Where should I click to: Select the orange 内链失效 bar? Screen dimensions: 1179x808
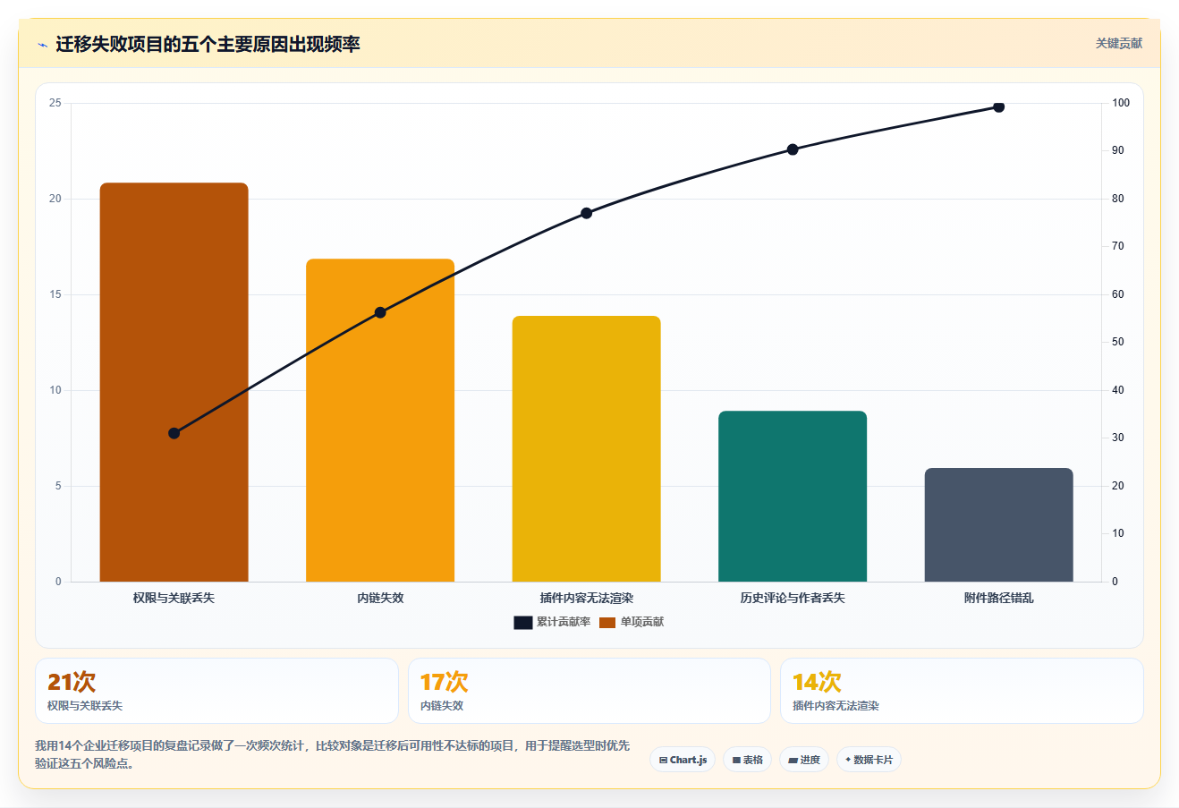[380, 421]
